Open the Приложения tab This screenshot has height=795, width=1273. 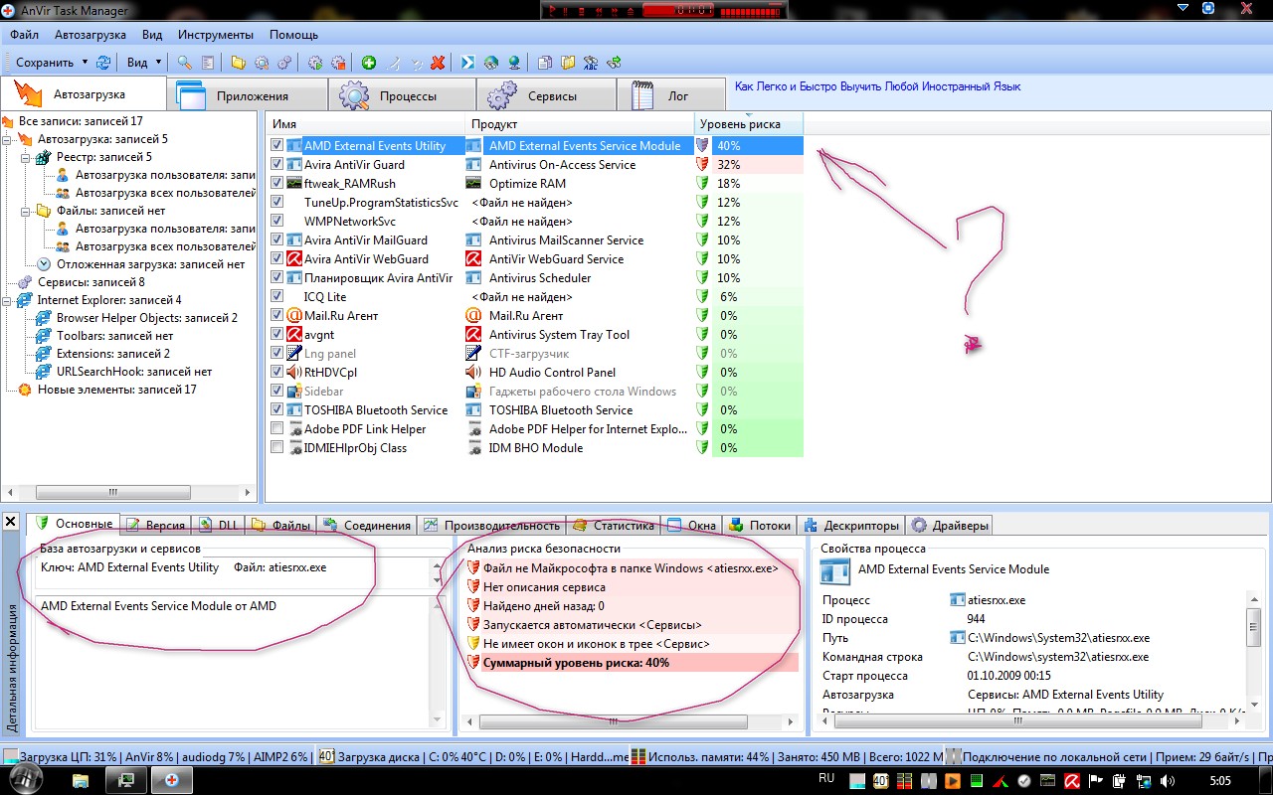click(x=247, y=95)
